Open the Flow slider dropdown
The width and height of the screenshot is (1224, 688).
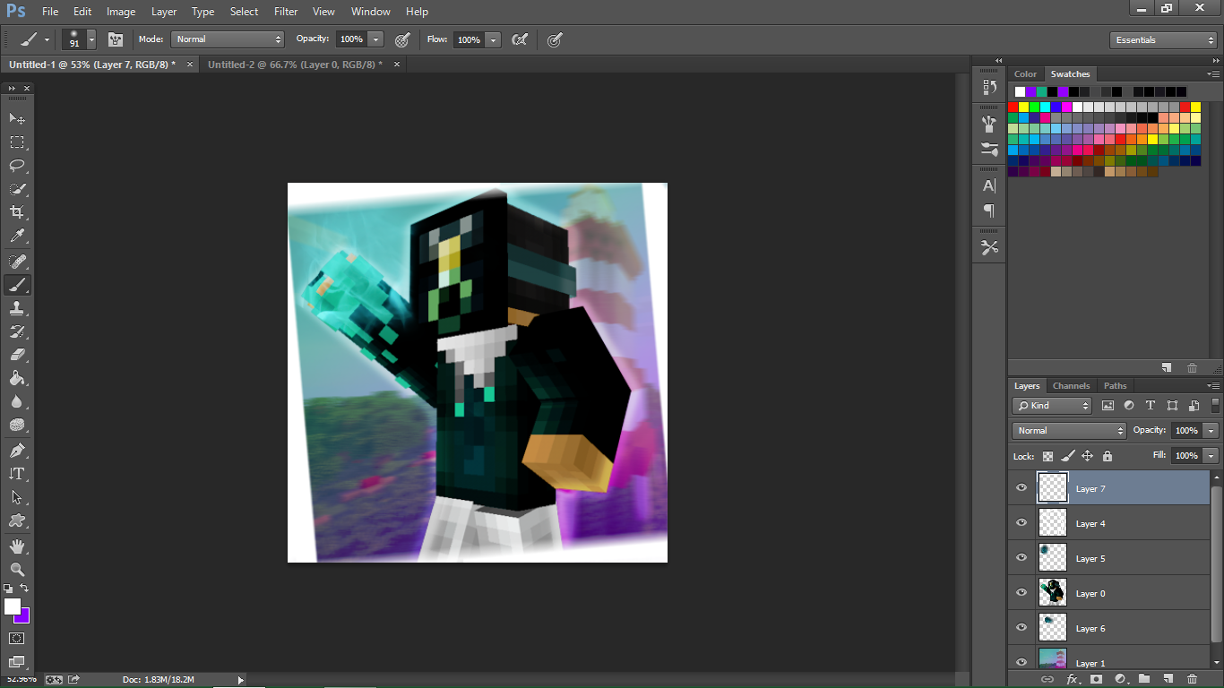493,39
